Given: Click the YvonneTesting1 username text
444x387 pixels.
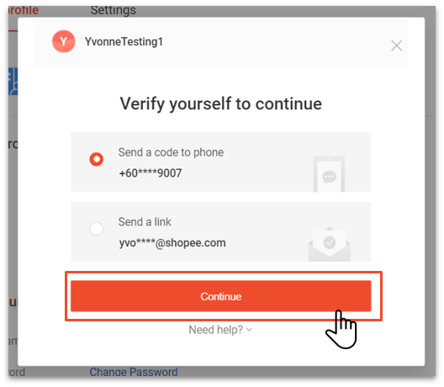Looking at the screenshot, I should point(124,42).
